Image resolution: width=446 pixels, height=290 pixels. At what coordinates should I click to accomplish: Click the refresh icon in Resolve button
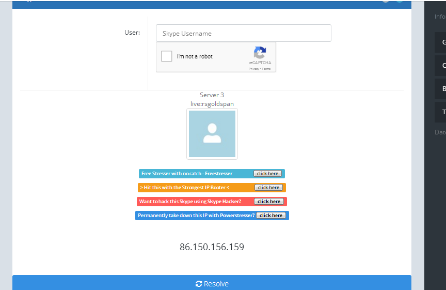coord(199,284)
